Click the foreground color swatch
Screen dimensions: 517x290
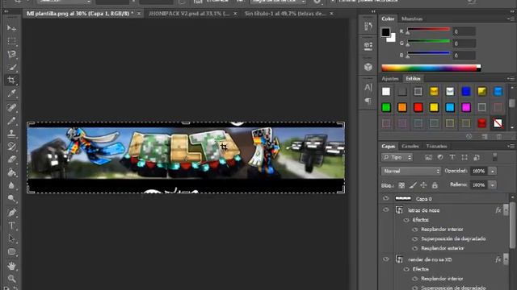(386, 32)
